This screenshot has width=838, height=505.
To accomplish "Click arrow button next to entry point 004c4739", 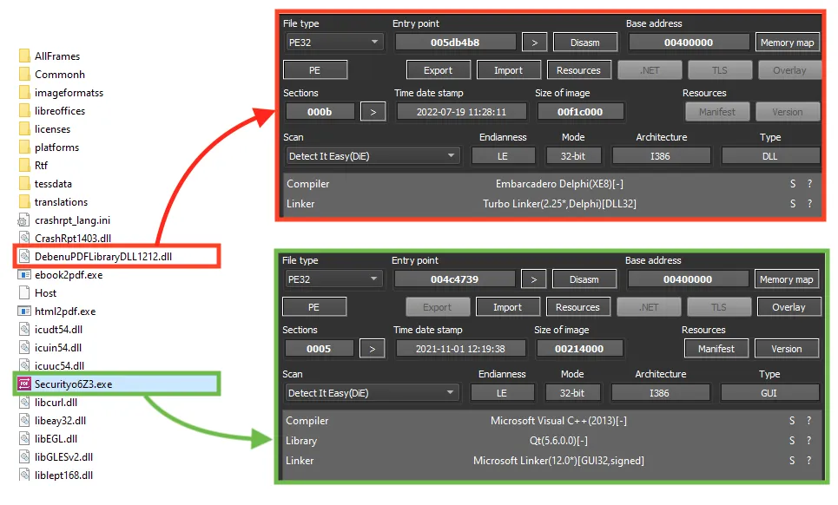I will (x=533, y=279).
